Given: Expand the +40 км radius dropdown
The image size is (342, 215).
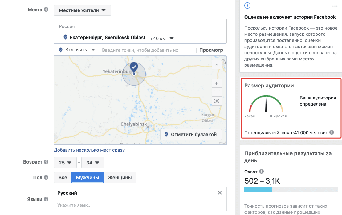Looking at the screenshot, I should [172, 38].
